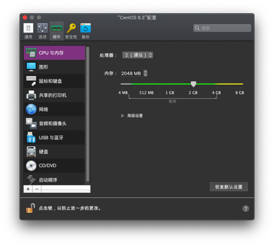The height and width of the screenshot is (246, 274).
Task: Click the sidebar vertical scrollbar
Action: coord(88,114)
